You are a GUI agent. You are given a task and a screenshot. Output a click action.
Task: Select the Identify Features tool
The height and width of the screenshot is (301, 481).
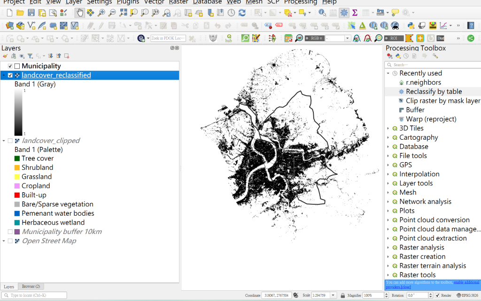point(322,13)
